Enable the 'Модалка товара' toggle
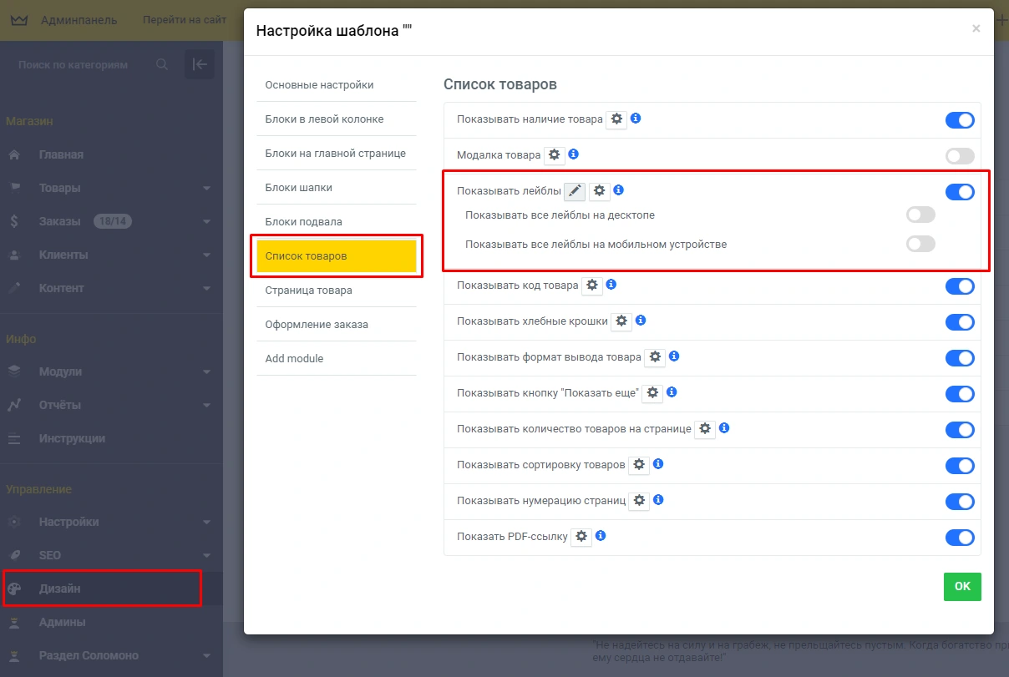Screen dimensions: 1009x677 point(960,156)
